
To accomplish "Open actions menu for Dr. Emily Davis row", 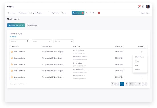I will coord(141,52).
